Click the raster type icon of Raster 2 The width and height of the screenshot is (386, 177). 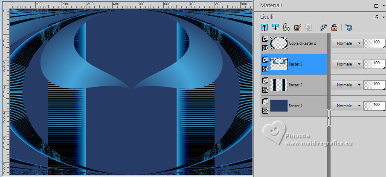(265, 80)
